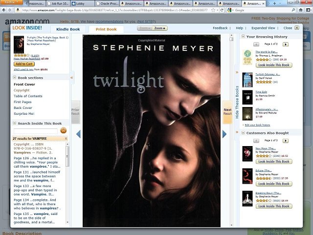
Task: Click Prior Result button
Action: click(75, 112)
